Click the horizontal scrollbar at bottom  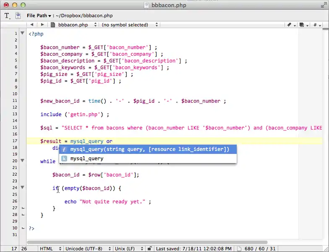tap(147, 242)
